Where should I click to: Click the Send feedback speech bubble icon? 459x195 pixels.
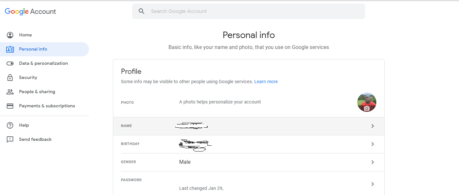(x=10, y=139)
